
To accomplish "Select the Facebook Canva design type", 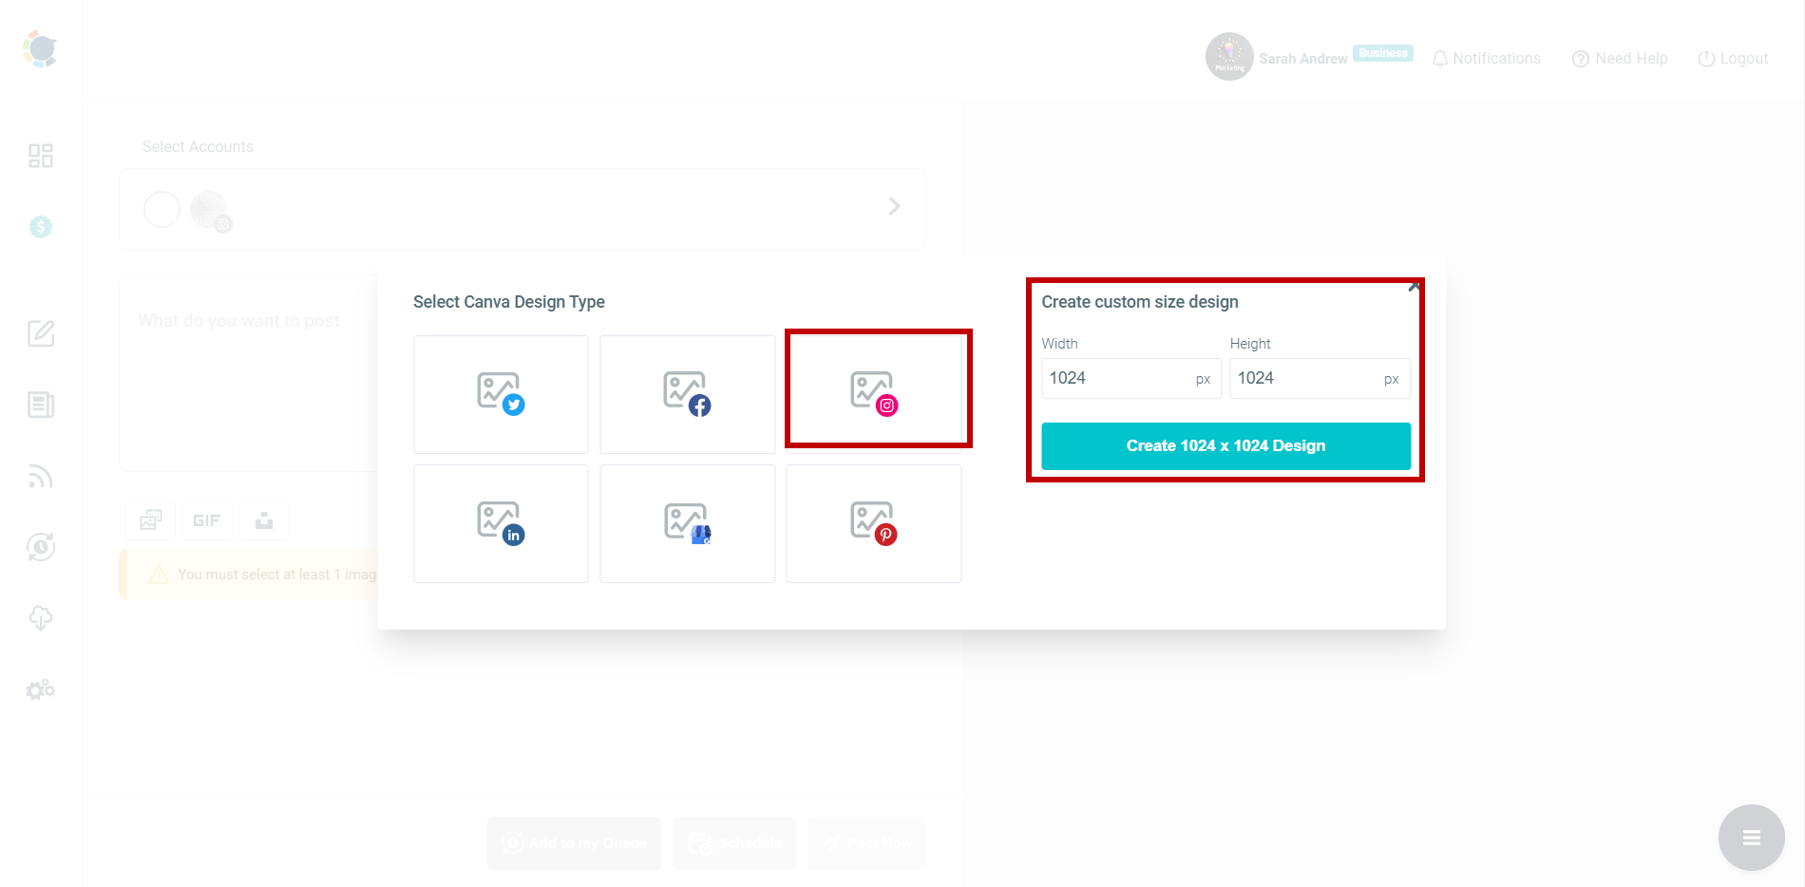I will tap(687, 394).
